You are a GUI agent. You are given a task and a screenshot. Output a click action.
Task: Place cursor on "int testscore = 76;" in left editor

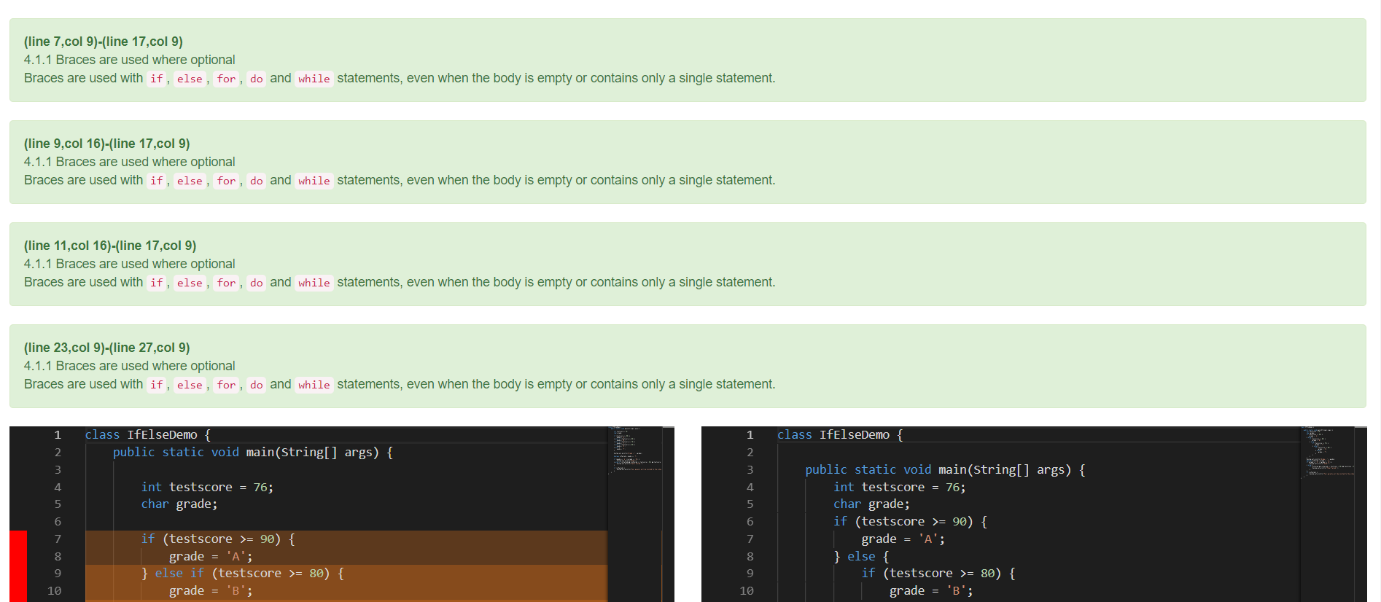point(207,487)
